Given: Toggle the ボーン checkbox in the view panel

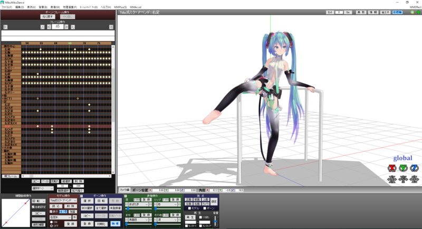Looking at the screenshot, I should (x=205, y=208).
